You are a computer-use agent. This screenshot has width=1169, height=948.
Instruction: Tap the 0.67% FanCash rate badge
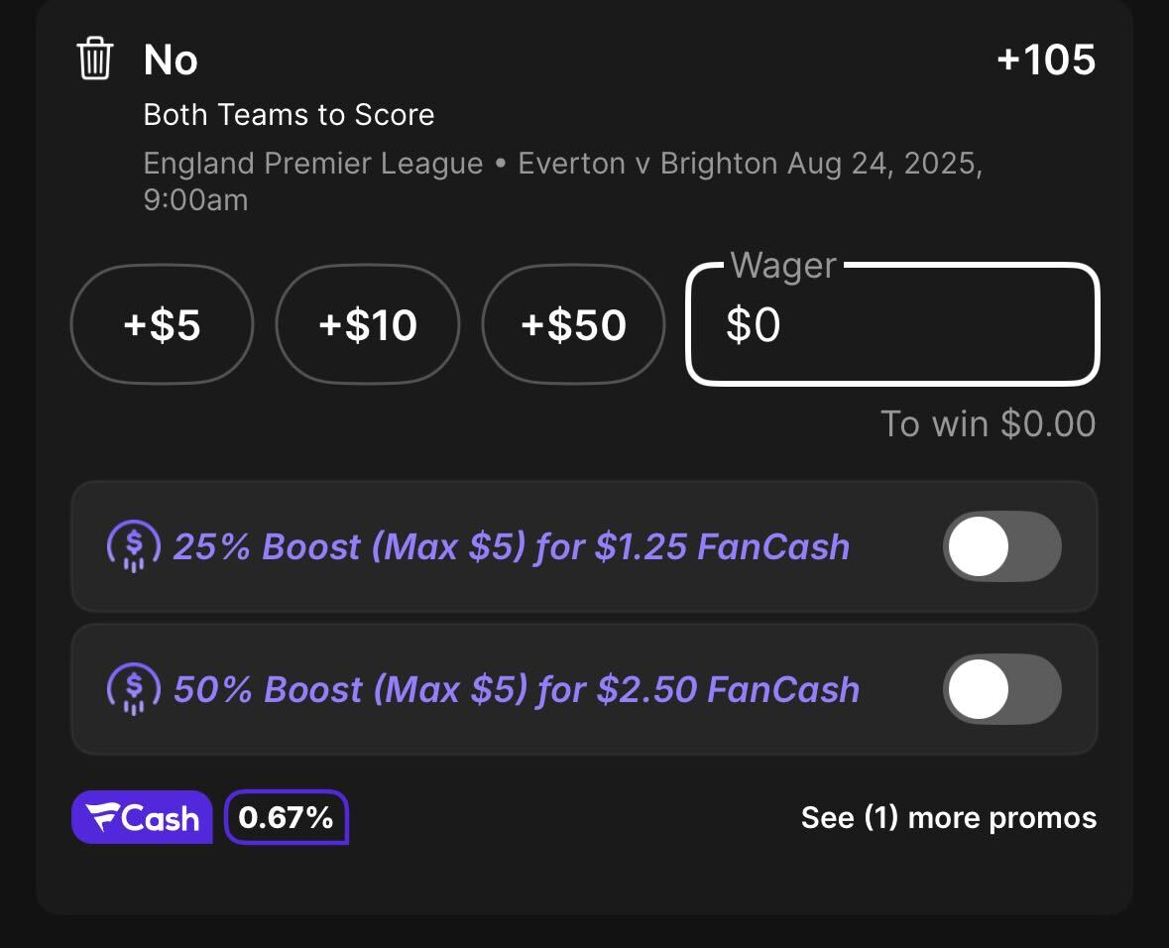pyautogui.click(x=287, y=817)
